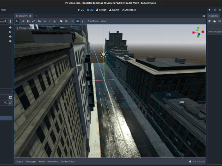Open the Audio bottom panel
This screenshot has height=166, width=222.
[42, 161]
